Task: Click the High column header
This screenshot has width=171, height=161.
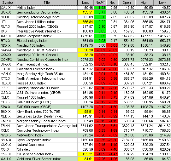Action: click(x=144, y=3)
